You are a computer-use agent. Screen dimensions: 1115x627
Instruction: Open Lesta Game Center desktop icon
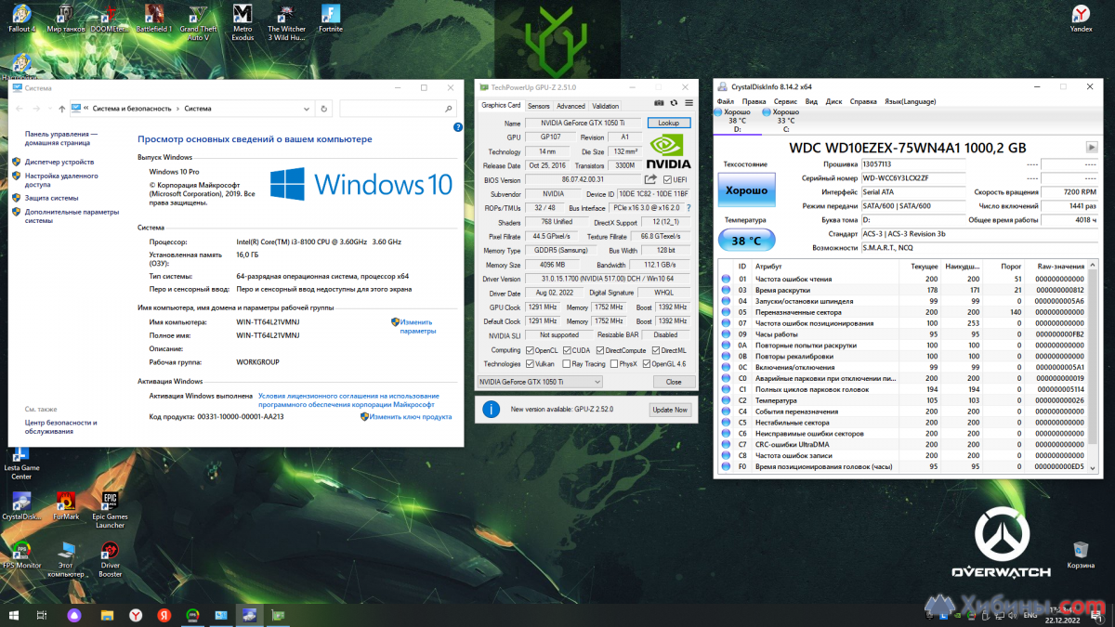tap(21, 463)
